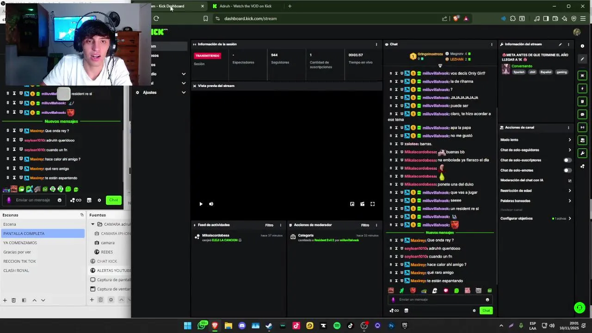Open stream information panel options menu
This screenshot has width=592, height=333.
click(x=568, y=44)
